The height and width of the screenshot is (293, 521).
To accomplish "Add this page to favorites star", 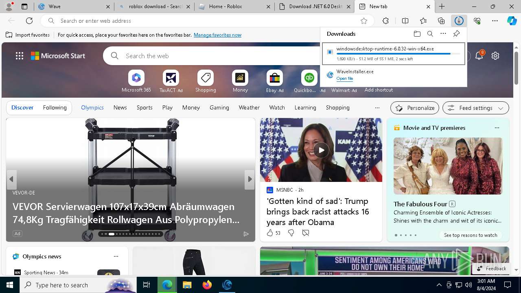I will [364, 21].
